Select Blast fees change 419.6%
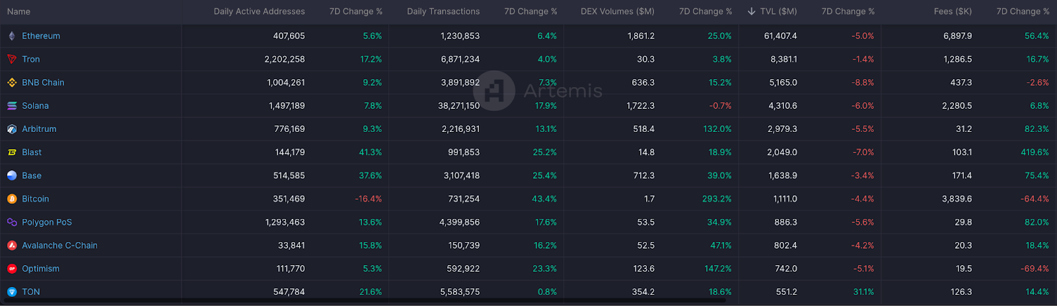This screenshot has width=1057, height=306. 1035,152
